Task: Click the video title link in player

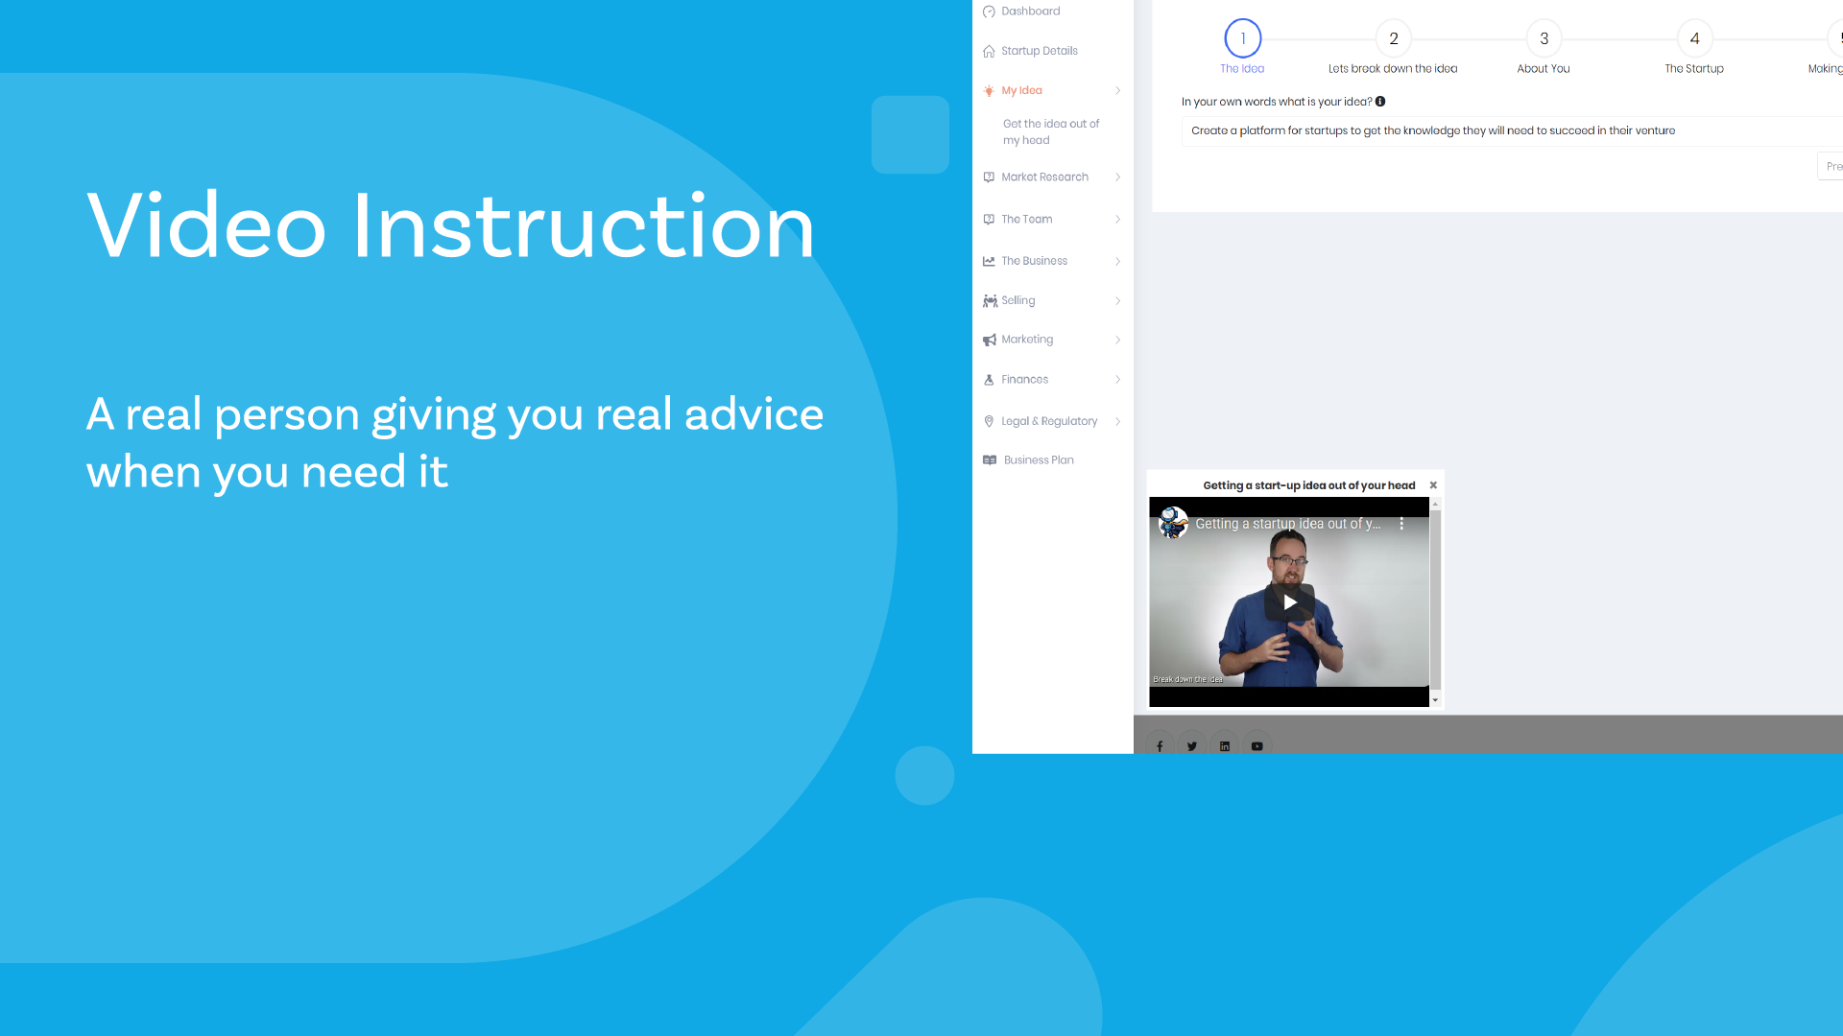Action: point(1287,524)
